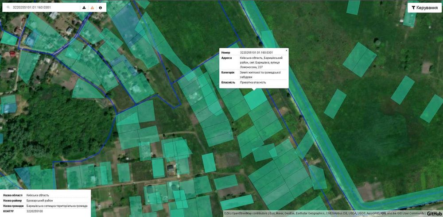Click 'Приватна власність' ownership value
The height and width of the screenshot is (217, 443).
pos(253,82)
